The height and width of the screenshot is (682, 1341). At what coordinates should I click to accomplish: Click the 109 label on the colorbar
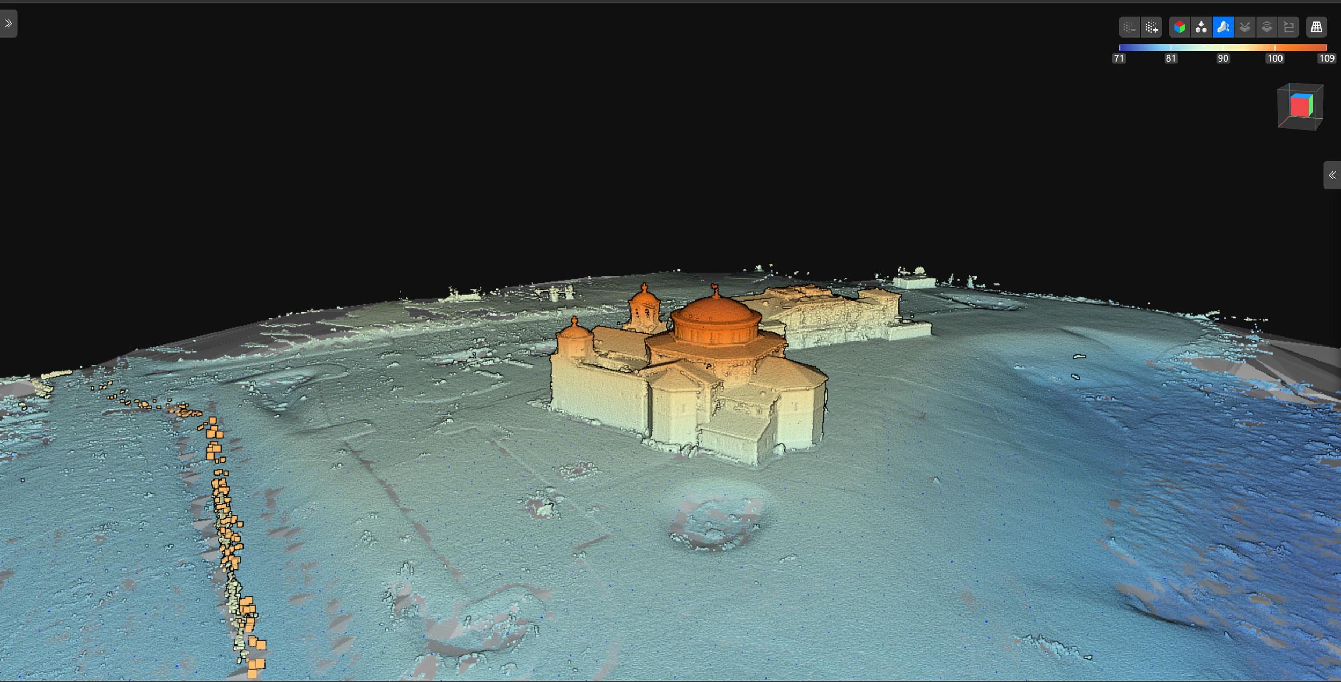[1328, 58]
